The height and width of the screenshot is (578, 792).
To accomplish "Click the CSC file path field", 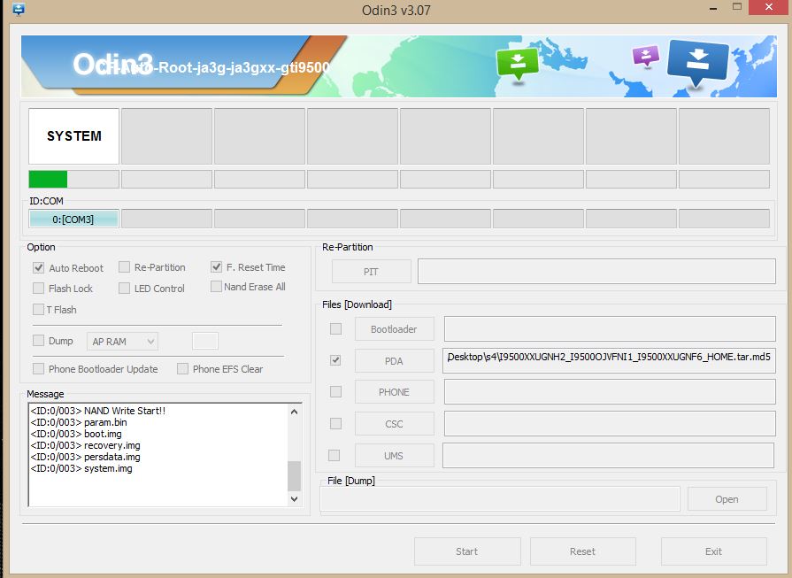I will pos(610,423).
